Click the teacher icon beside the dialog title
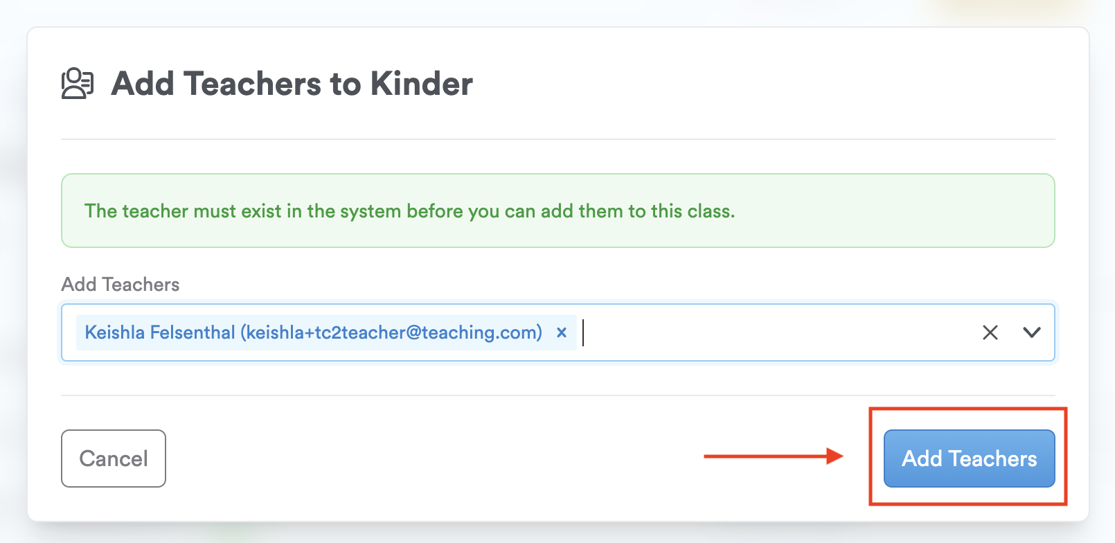Image resolution: width=1115 pixels, height=543 pixels. [x=78, y=84]
